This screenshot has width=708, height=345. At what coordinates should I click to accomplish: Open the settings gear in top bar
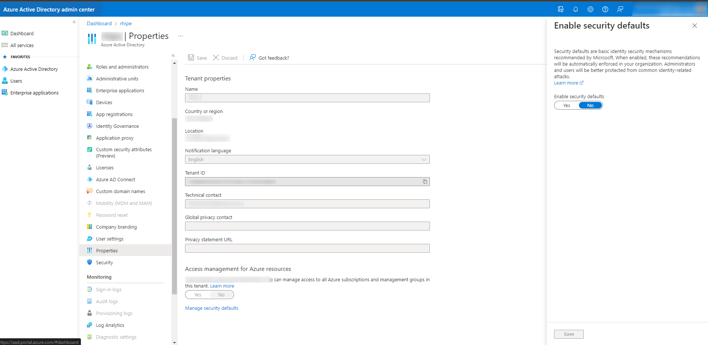[x=590, y=9]
